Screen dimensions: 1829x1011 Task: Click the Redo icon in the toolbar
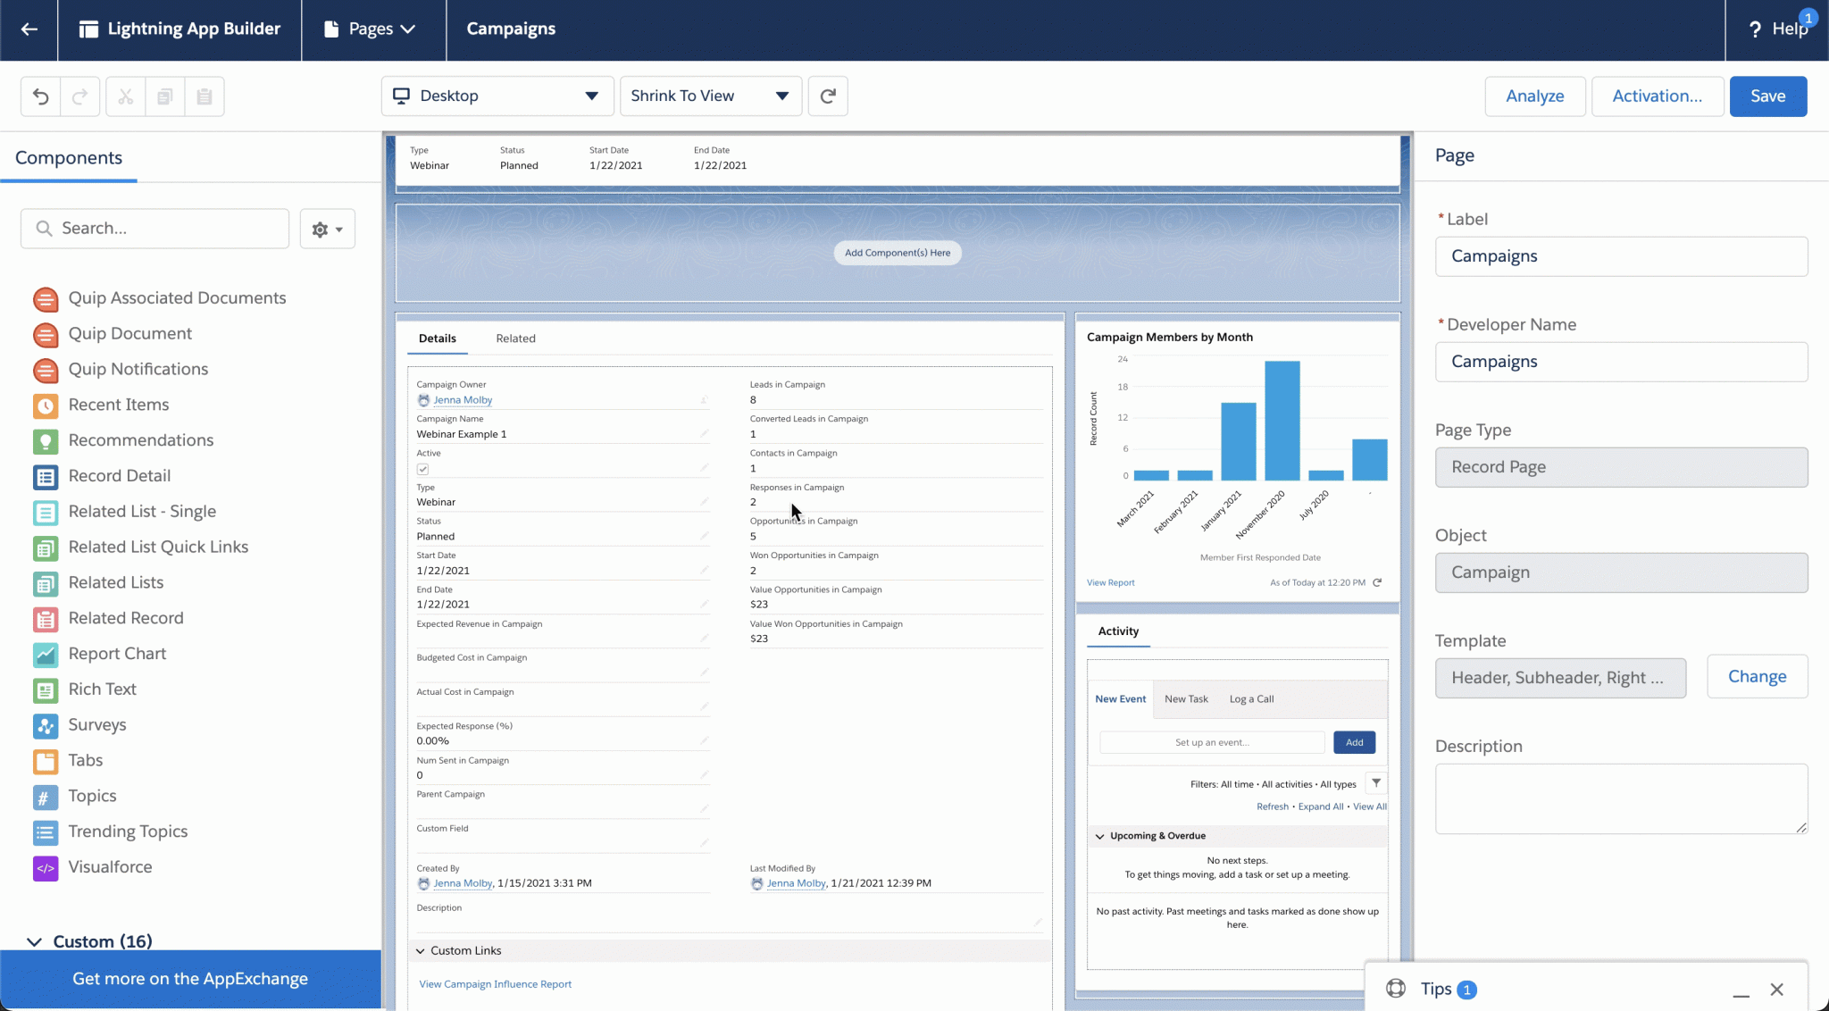click(x=79, y=96)
